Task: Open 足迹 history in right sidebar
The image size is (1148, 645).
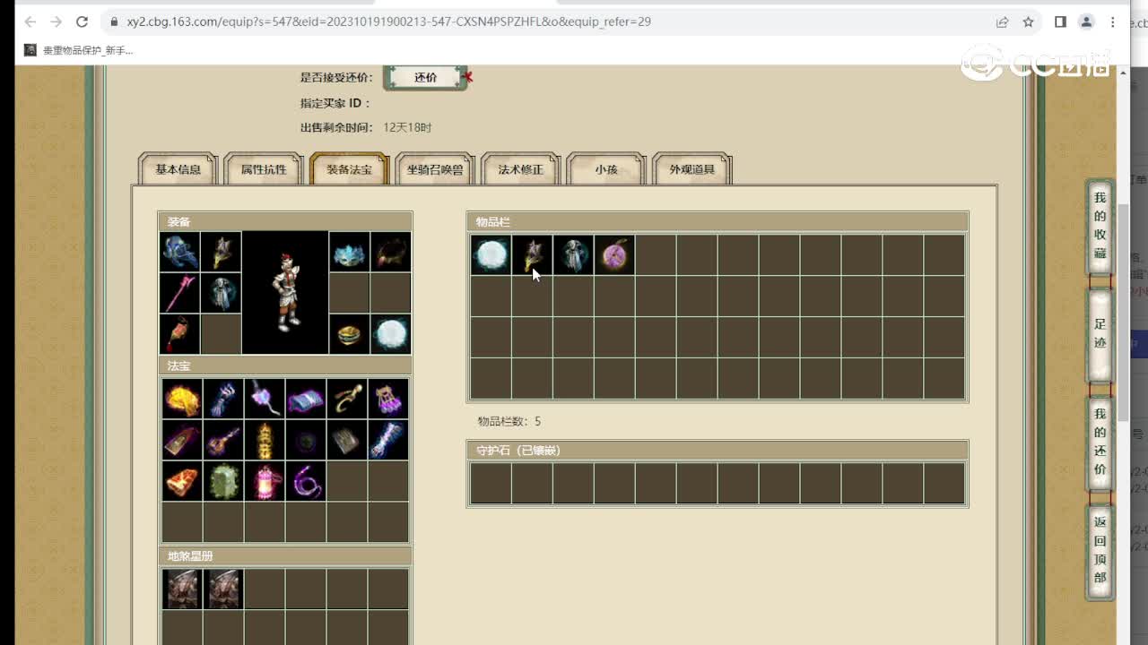Action: 1100,333
